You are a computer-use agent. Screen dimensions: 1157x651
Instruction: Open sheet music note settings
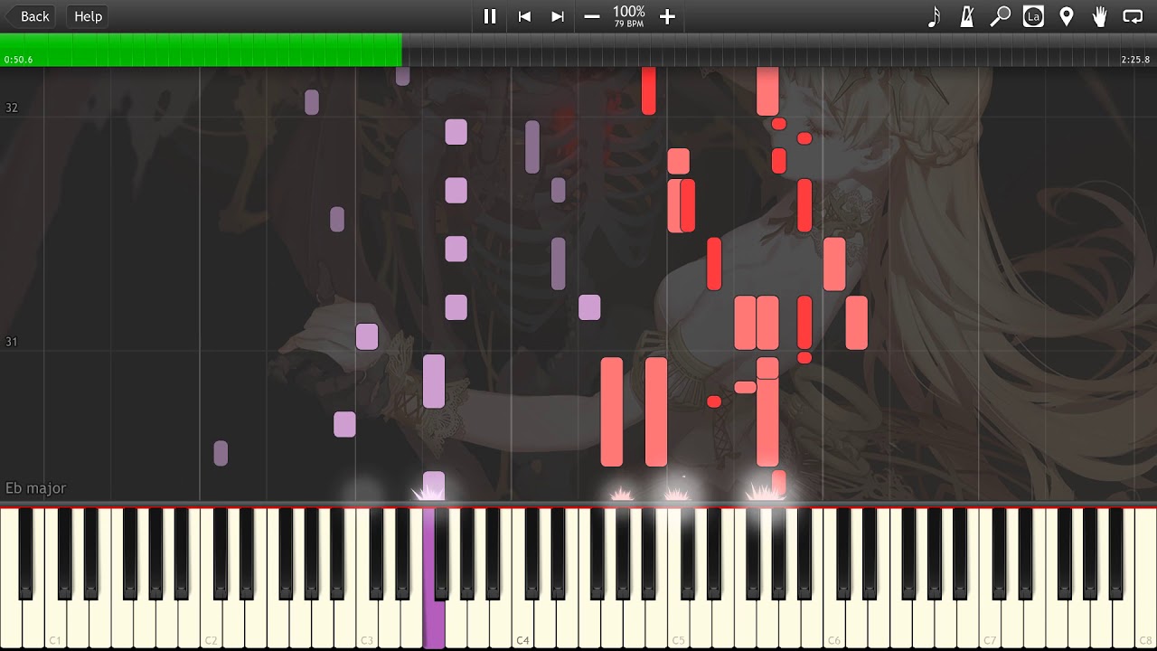coord(934,16)
